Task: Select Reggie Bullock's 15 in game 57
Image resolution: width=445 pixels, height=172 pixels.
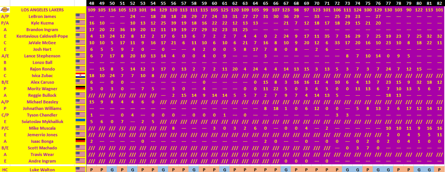Action: pos(184,95)
